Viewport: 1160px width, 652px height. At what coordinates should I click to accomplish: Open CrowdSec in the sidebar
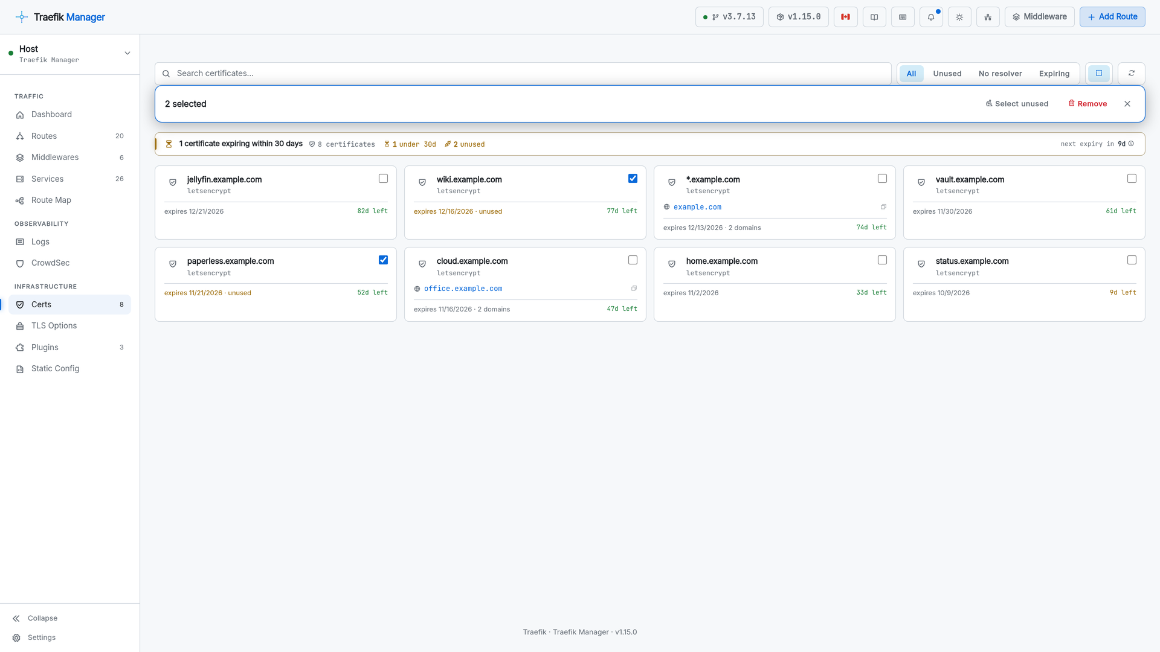click(70, 263)
